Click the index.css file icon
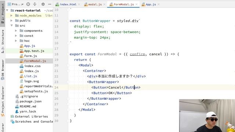 pyautogui.click(x=22, y=66)
